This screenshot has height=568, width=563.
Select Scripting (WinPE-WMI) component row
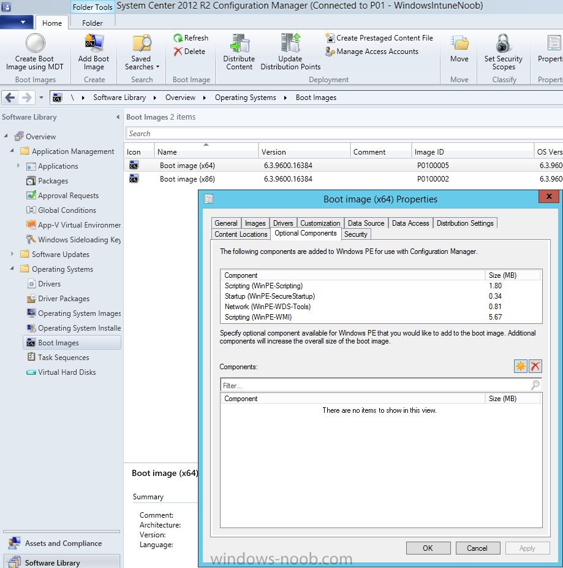[x=381, y=317]
